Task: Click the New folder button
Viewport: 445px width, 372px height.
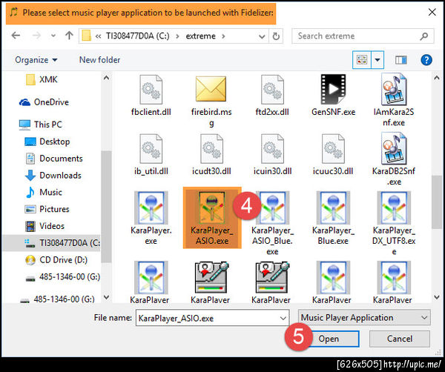Action: pos(99,60)
